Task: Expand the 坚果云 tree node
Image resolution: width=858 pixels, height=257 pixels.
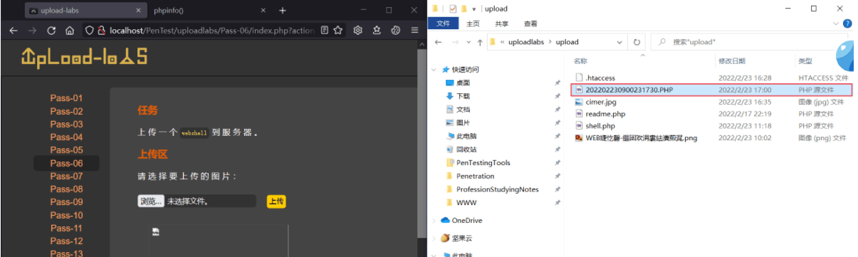Action: [x=434, y=238]
